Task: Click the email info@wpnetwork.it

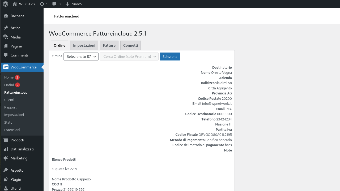Action: coord(217,104)
